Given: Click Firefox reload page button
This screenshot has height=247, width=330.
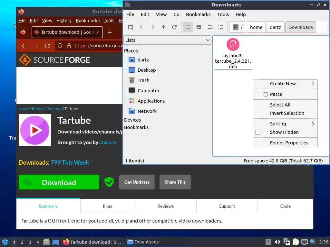Looking at the screenshot, I should point(47,46).
